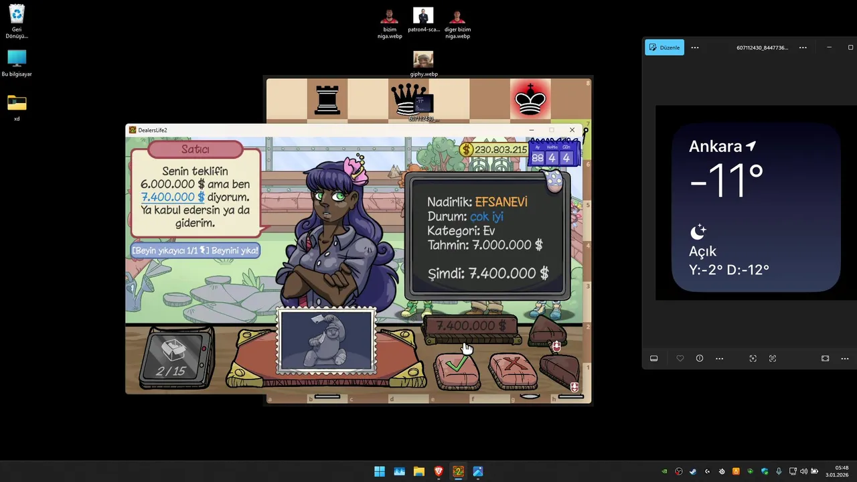Open the Geri Dönüşüm recycle bin icon
This screenshot has height=482, width=857.
(17, 21)
